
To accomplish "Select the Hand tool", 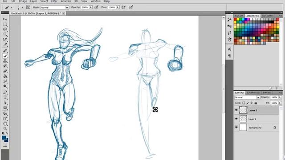I will click(x=5, y=124).
